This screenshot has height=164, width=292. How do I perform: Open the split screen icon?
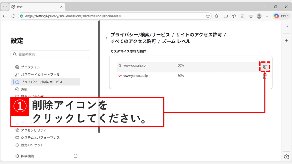[x=226, y=16]
